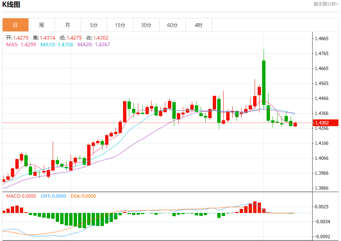The width and height of the screenshot is (341, 241).
Task: Click the 0.0025 MACD axis label
Action: (x=322, y=207)
